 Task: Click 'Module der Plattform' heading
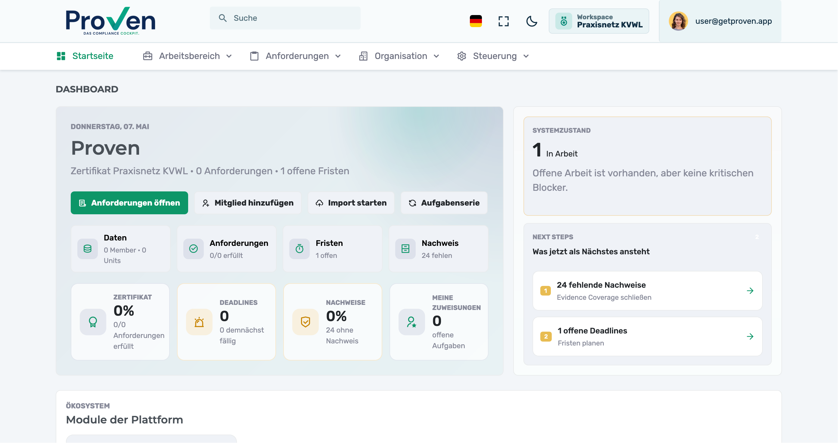click(x=125, y=420)
